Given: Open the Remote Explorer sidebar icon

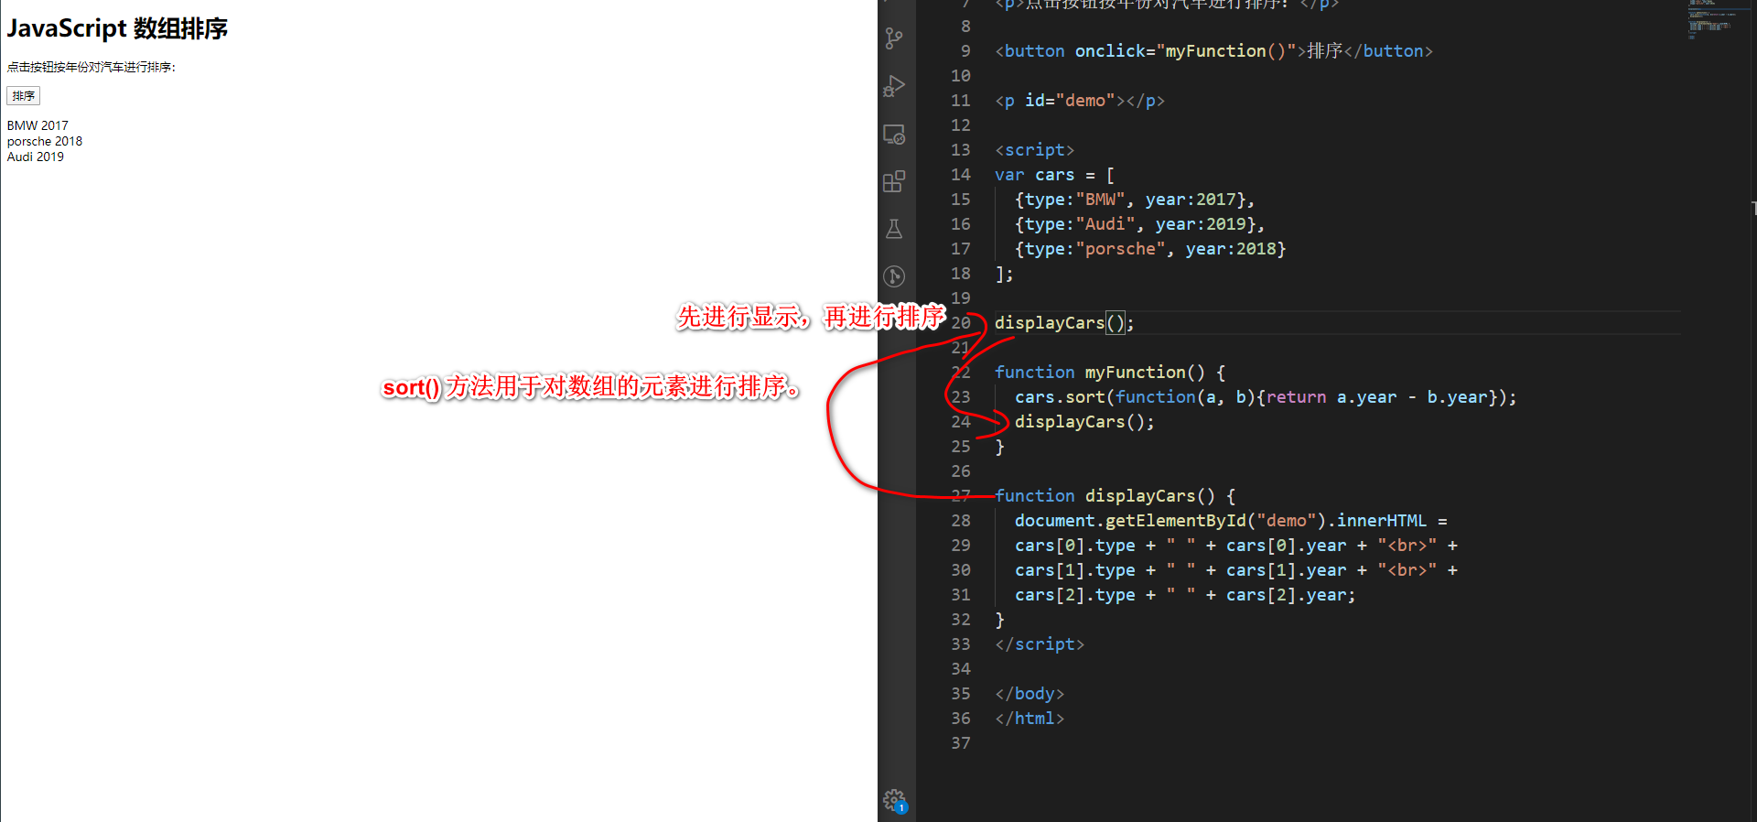Looking at the screenshot, I should click(894, 135).
